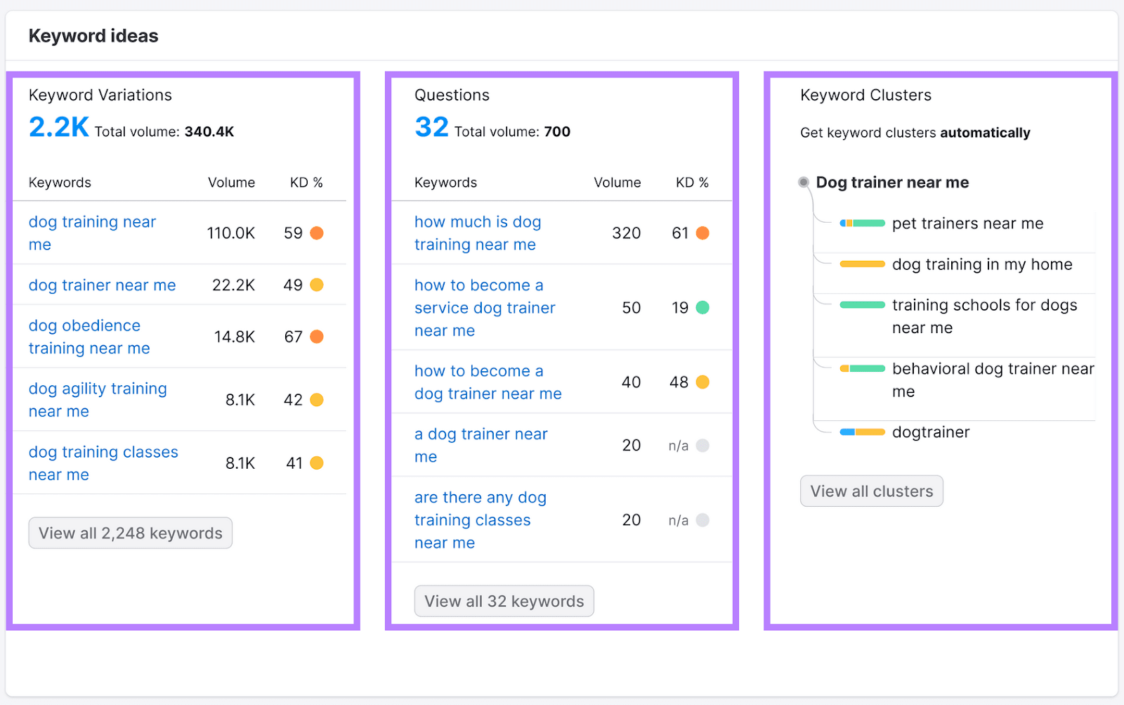
Task: Click the yellow KD dot next to 48
Action: 702,382
